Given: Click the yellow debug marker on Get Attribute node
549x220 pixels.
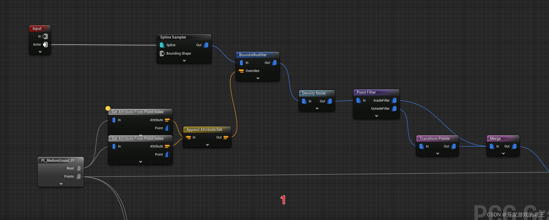Looking at the screenshot, I should coord(108,108).
